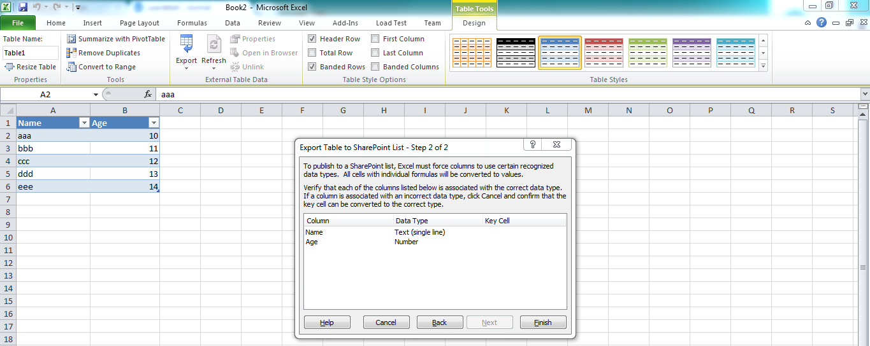
Task: Click Convert to Range tool
Action: [101, 67]
